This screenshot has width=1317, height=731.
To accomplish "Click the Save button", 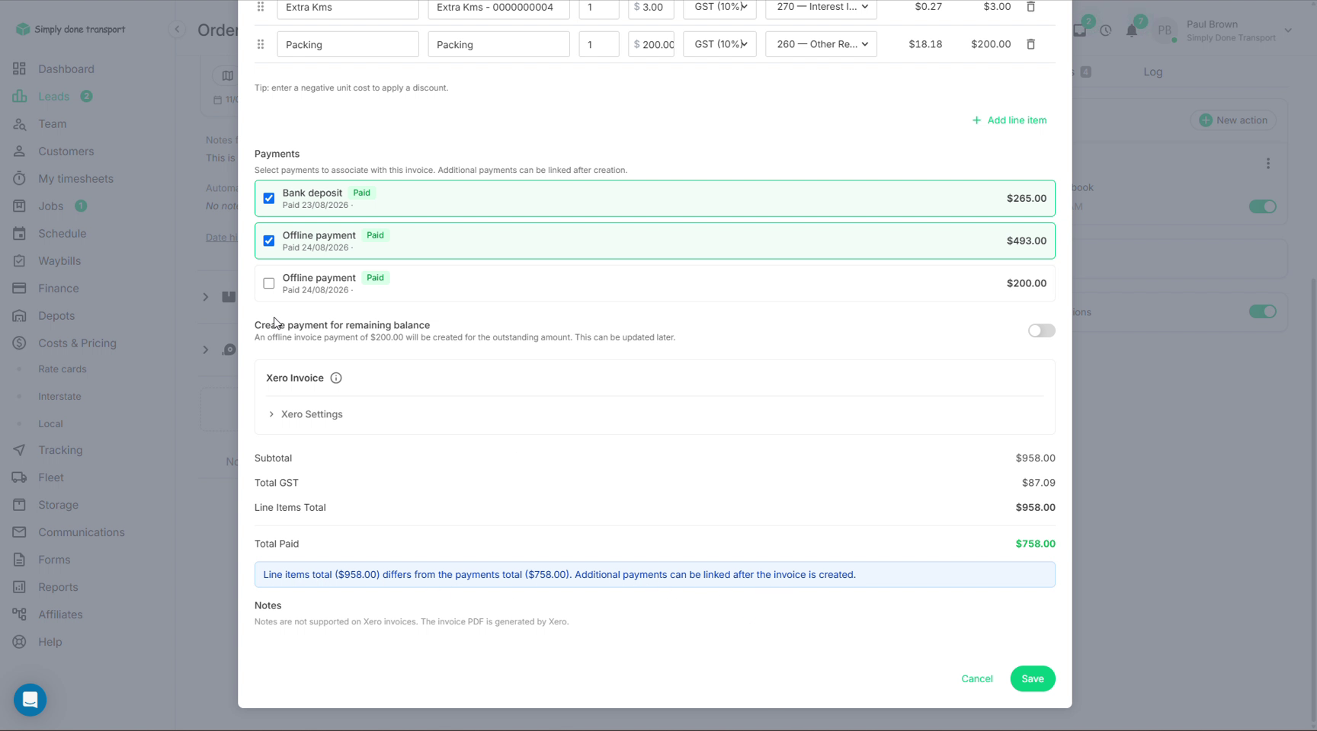I will point(1033,678).
